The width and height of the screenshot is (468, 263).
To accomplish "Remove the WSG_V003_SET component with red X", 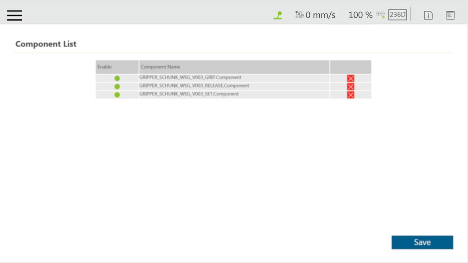I will pos(350,95).
